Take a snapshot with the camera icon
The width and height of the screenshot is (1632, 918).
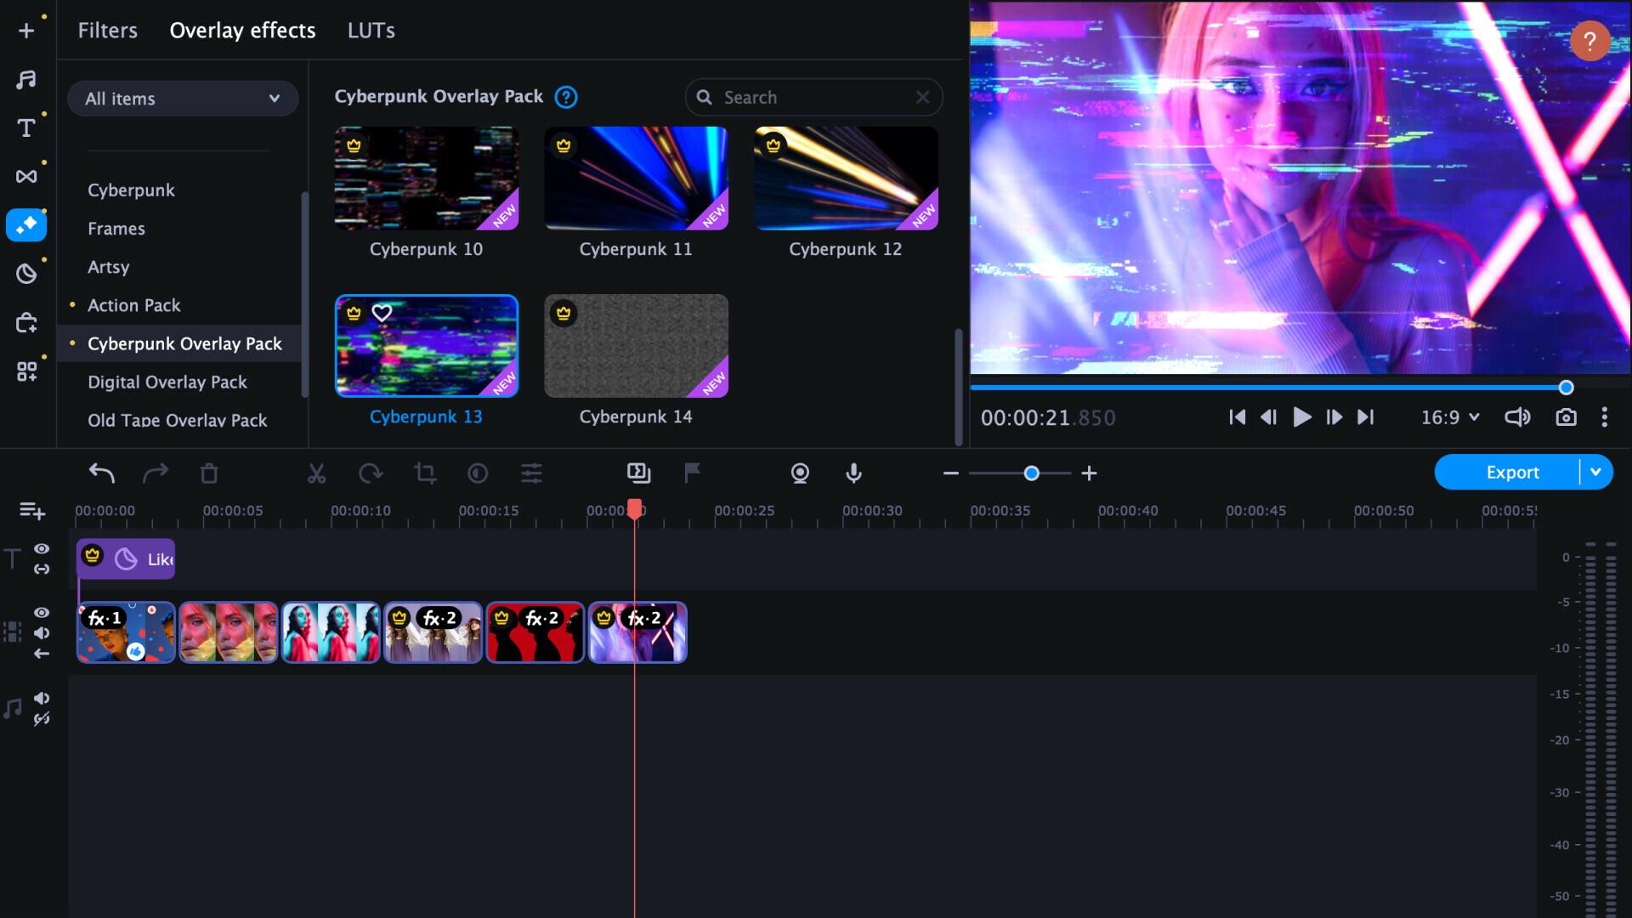pyautogui.click(x=1567, y=417)
